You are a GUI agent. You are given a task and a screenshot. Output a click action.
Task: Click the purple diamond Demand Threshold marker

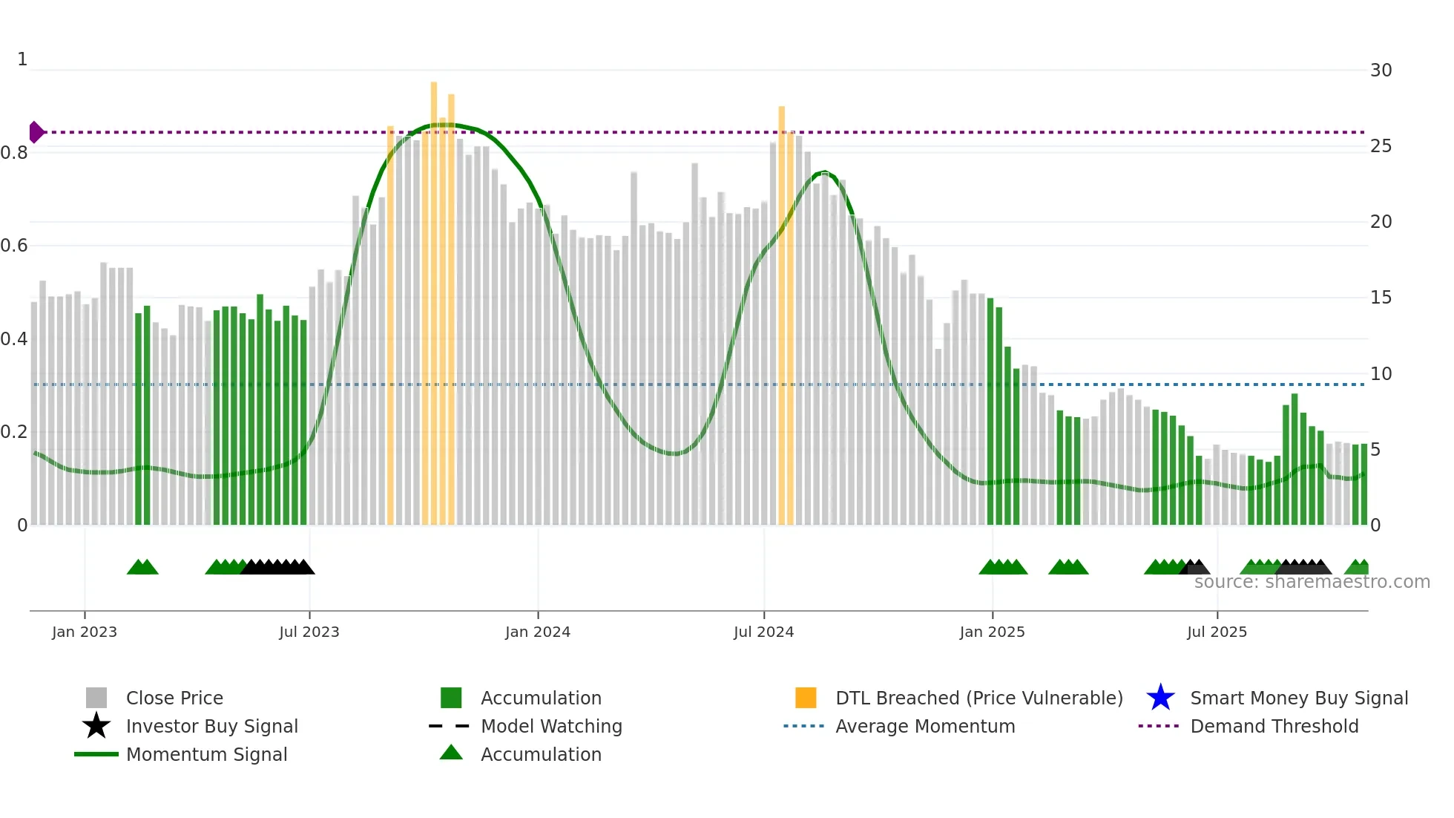(36, 132)
